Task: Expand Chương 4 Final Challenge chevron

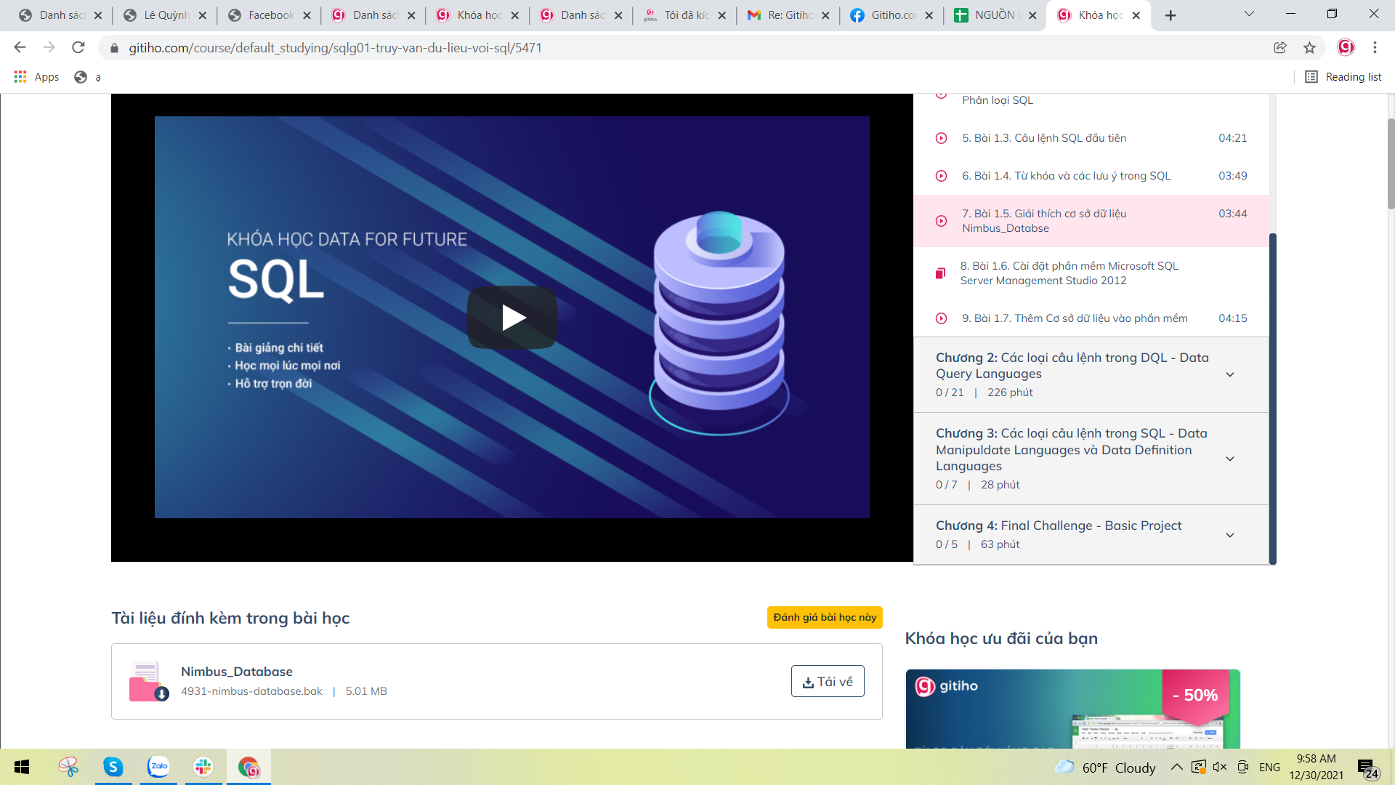Action: click(1230, 535)
